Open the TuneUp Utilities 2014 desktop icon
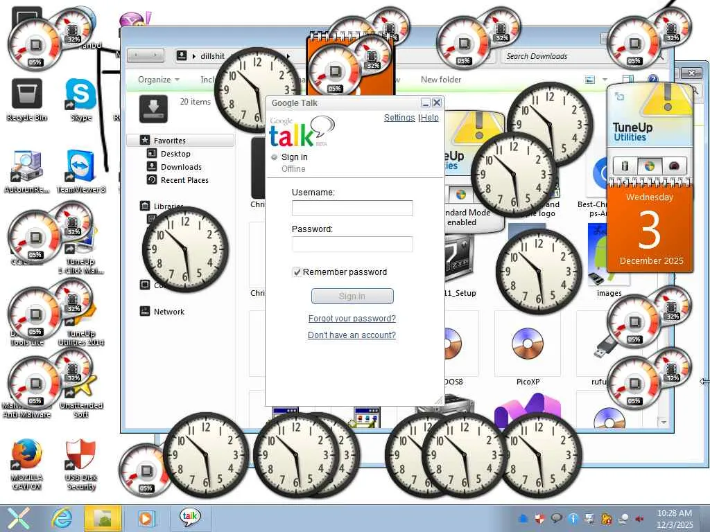The image size is (710, 532). (81, 322)
